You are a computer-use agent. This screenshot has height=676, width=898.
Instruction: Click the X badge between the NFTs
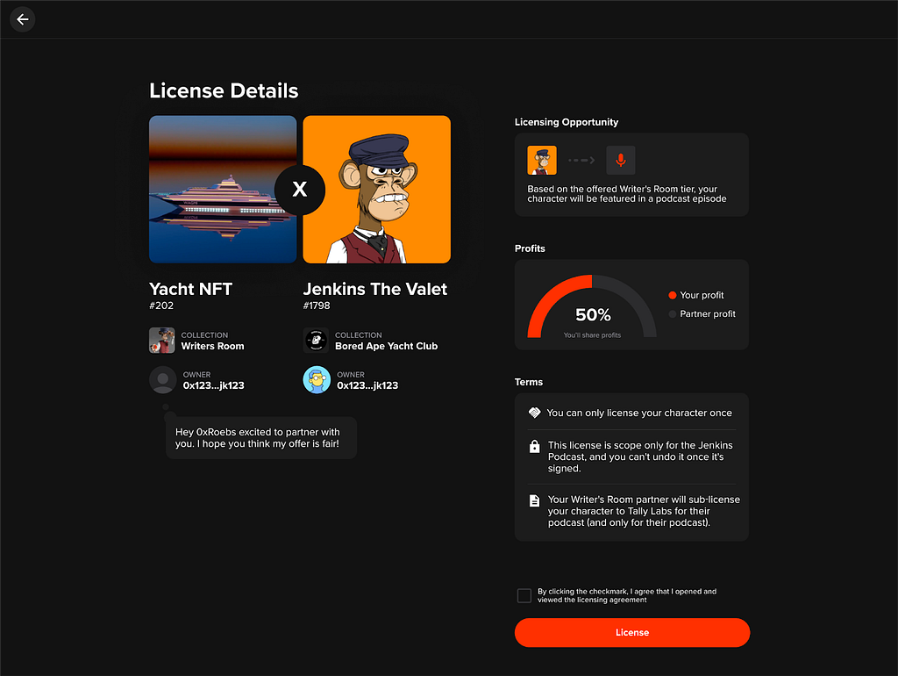click(x=300, y=190)
